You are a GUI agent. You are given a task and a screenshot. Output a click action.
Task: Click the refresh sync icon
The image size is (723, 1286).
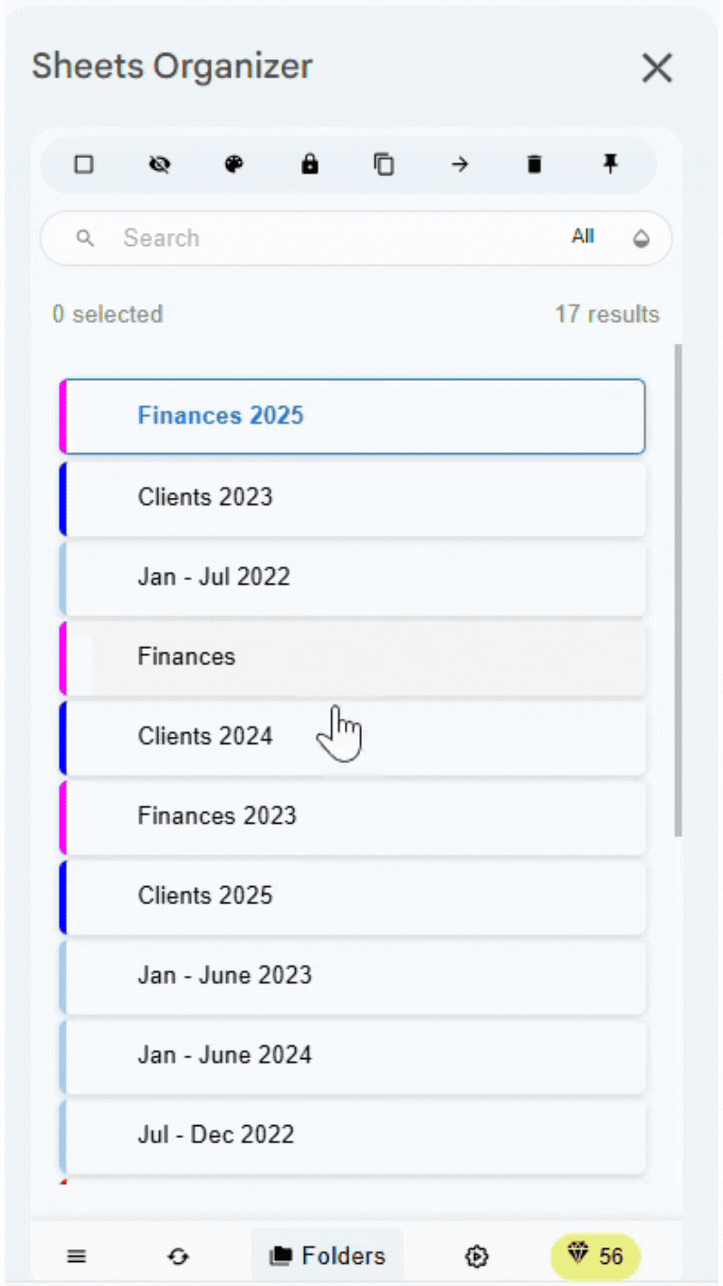[x=178, y=1257]
